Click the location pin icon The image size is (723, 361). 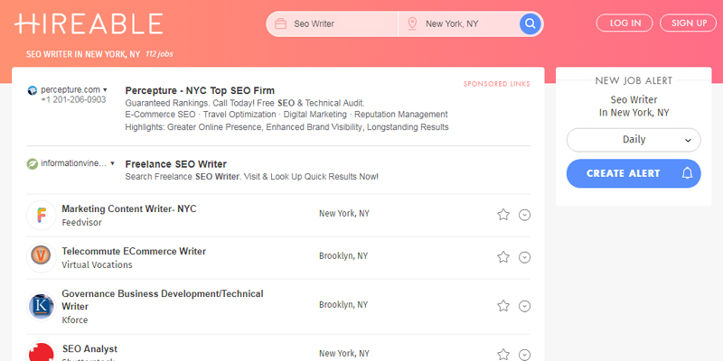tap(412, 23)
